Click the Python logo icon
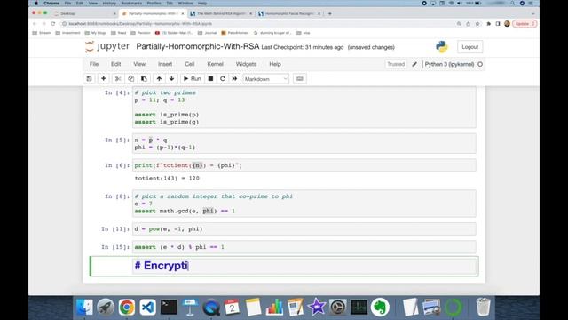This screenshot has width=568, height=320. tap(442, 47)
